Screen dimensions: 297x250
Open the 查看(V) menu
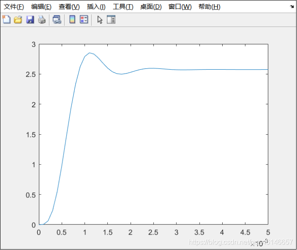[69, 7]
